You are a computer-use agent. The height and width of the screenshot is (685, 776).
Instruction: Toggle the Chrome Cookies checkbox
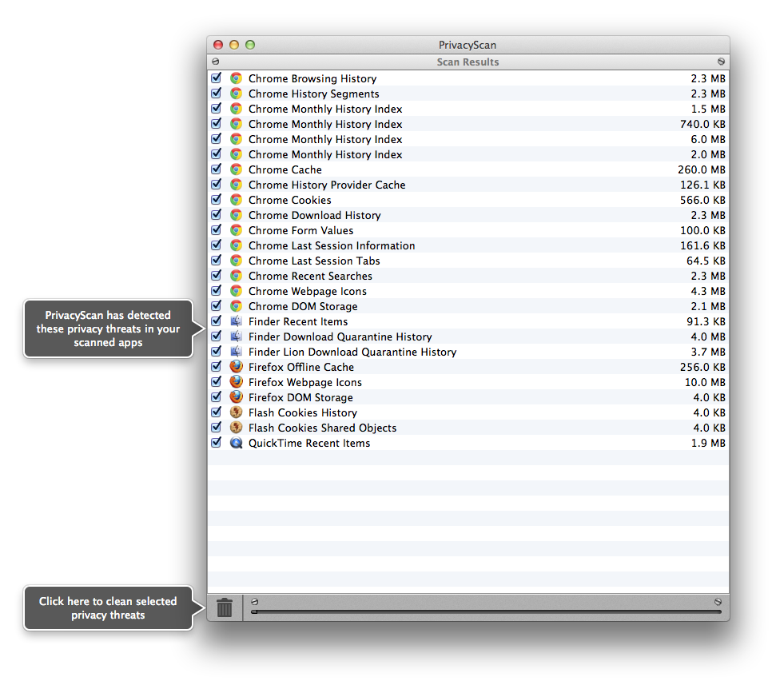click(x=217, y=200)
